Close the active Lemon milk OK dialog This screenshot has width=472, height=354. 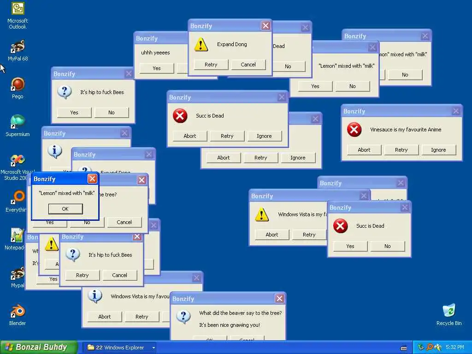(92, 179)
